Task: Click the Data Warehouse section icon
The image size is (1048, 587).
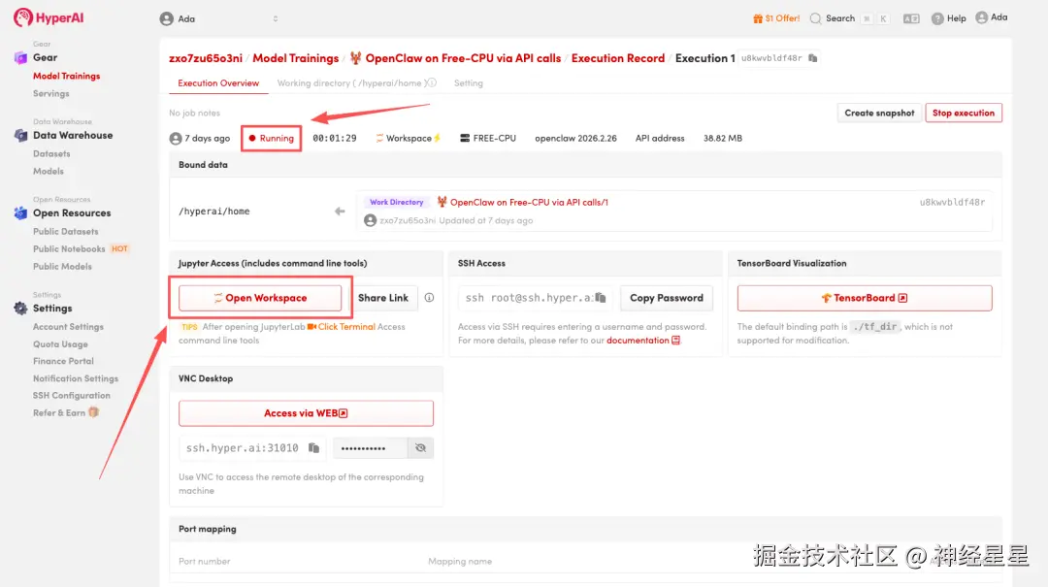Action: coord(20,135)
